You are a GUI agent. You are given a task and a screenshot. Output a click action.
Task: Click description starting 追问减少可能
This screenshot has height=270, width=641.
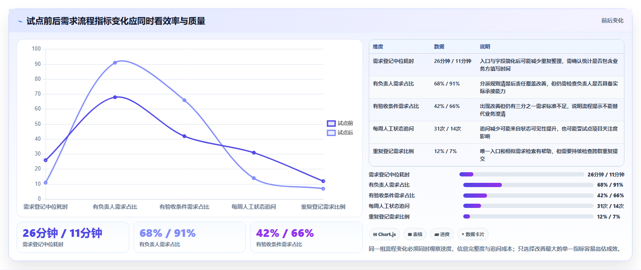pyautogui.click(x=549, y=132)
